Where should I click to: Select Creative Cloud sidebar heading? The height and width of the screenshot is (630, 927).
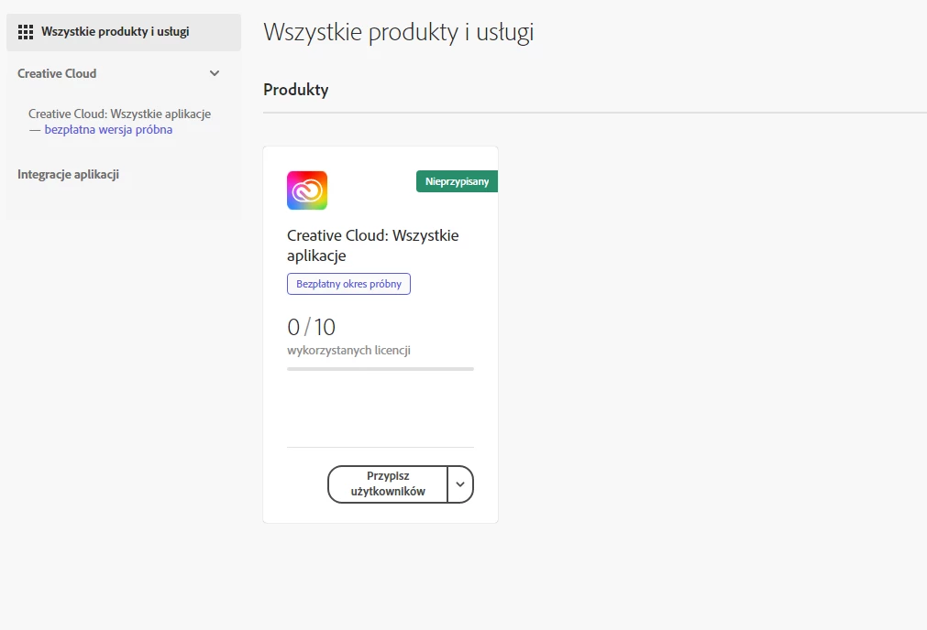pyautogui.click(x=57, y=74)
